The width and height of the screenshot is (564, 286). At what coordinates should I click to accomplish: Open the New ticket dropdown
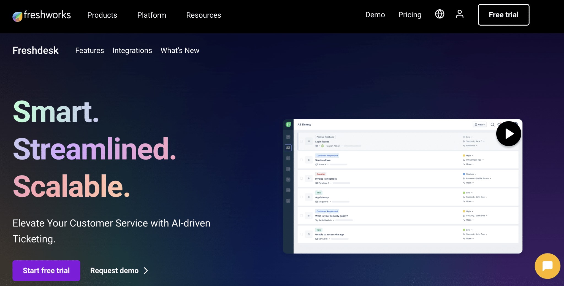click(x=479, y=125)
